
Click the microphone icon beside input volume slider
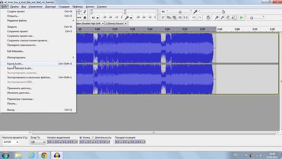(x=195, y=12)
